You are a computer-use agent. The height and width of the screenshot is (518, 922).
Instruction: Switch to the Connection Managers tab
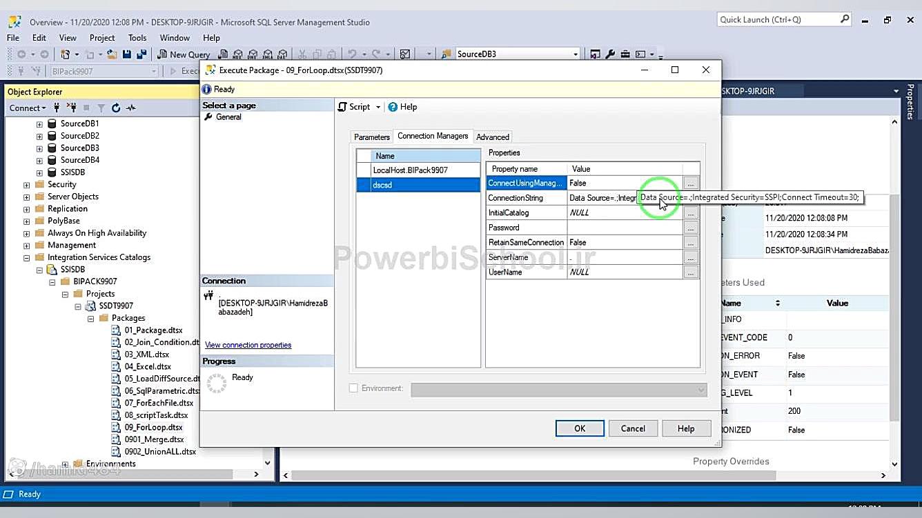click(433, 136)
